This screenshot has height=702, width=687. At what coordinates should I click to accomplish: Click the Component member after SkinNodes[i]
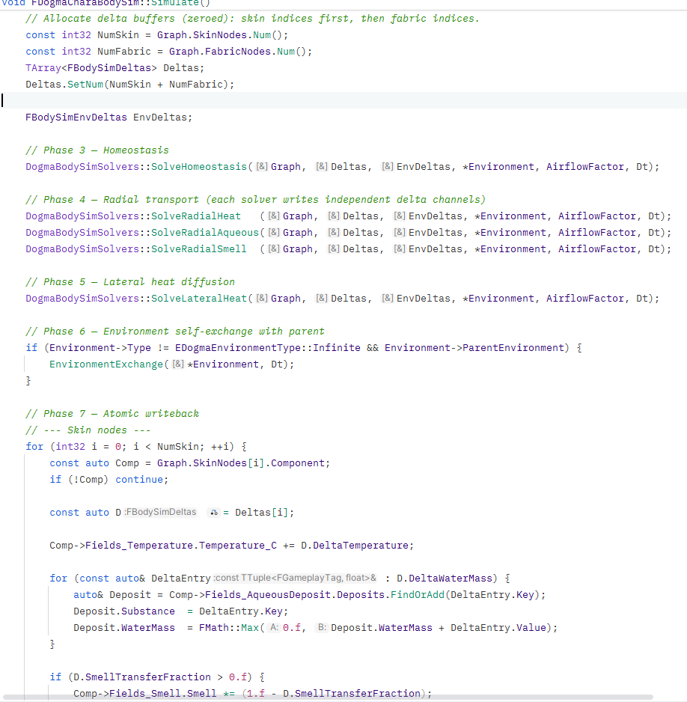[298, 463]
